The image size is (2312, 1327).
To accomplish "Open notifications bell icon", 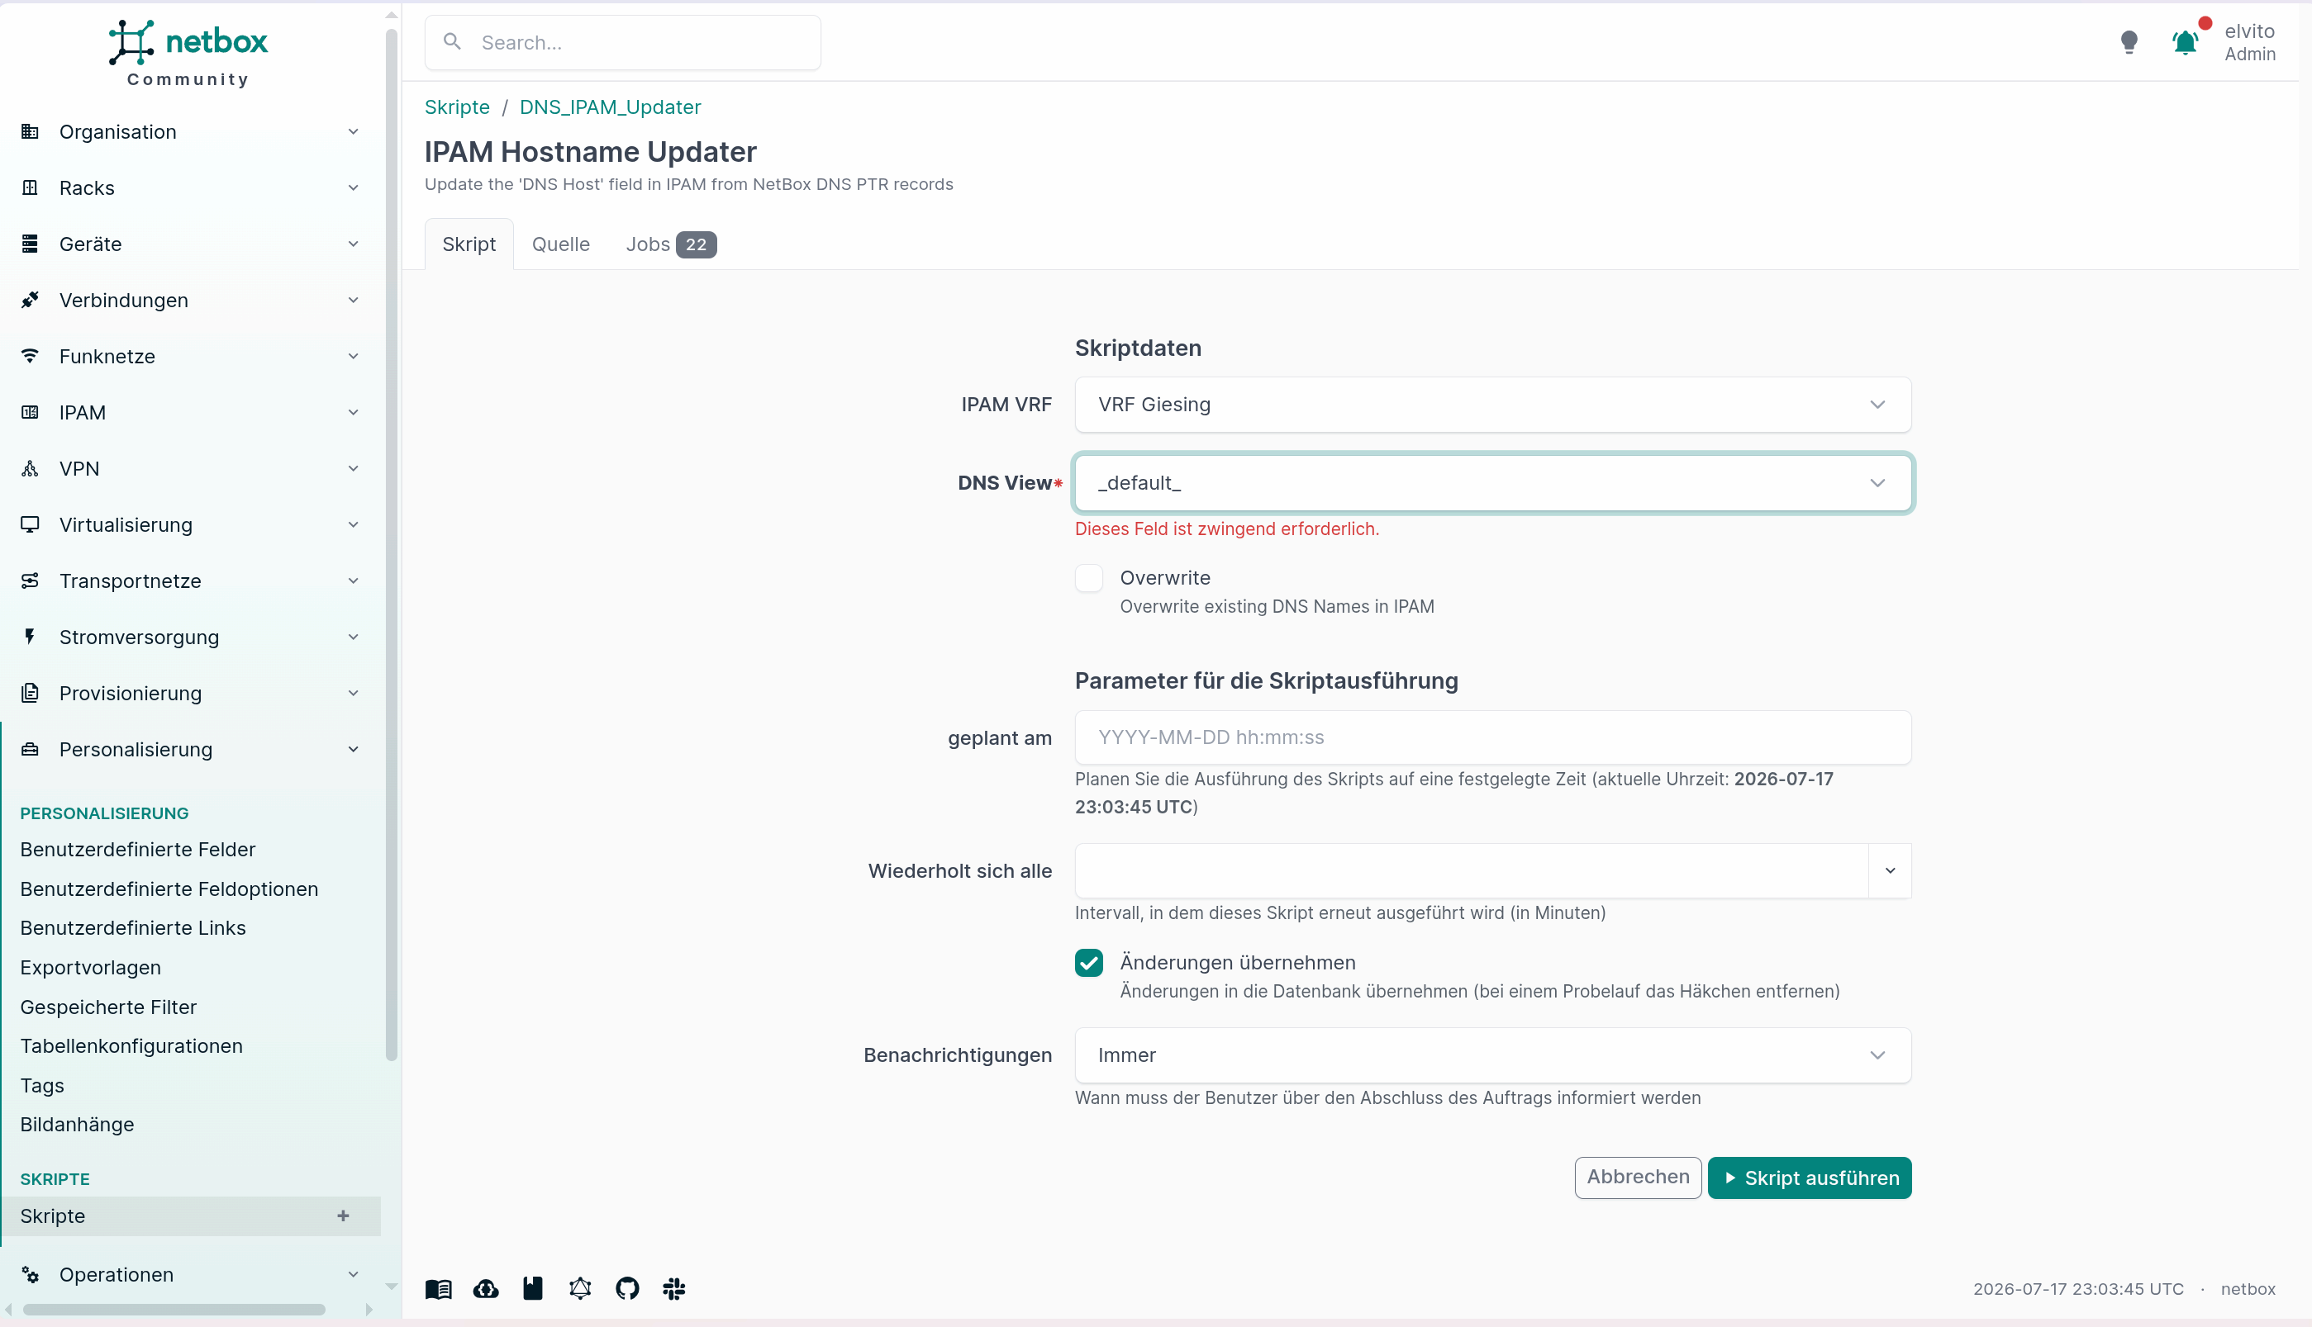I will point(2186,42).
